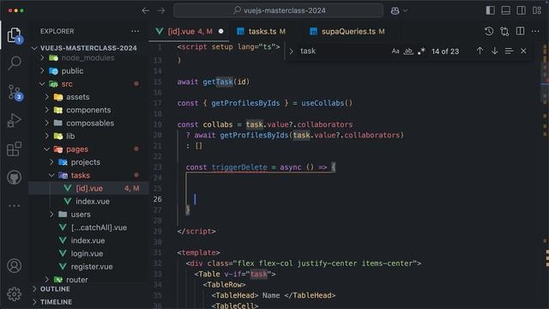Open the GitHub view icon
Screen dimensions: 549x309
coord(15,178)
